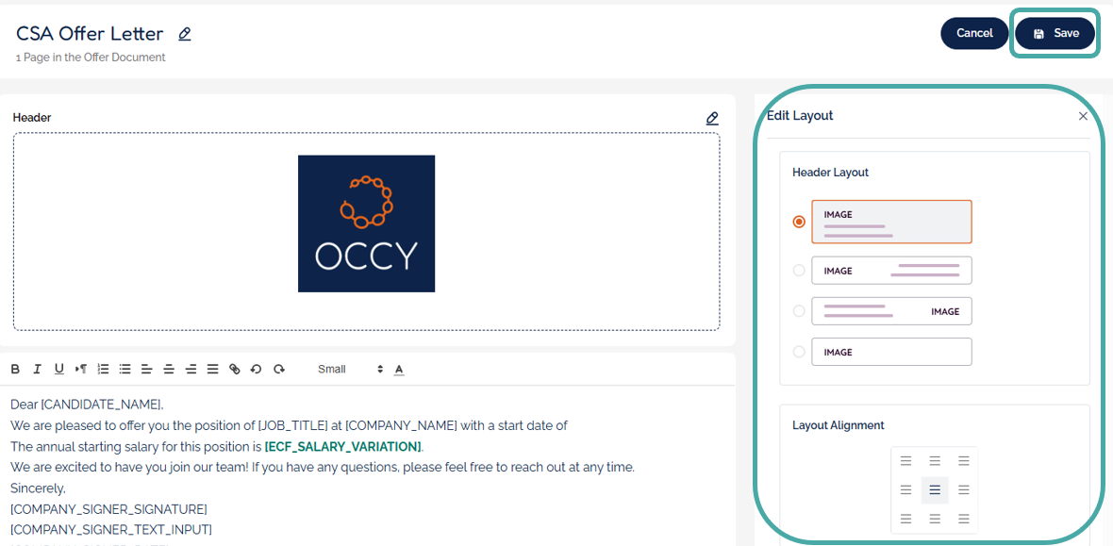Justify text in editor toolbar
This screenshot has width=1113, height=546.
coord(212,370)
